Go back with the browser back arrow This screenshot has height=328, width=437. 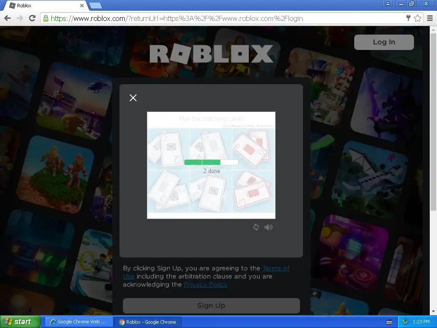tap(8, 18)
